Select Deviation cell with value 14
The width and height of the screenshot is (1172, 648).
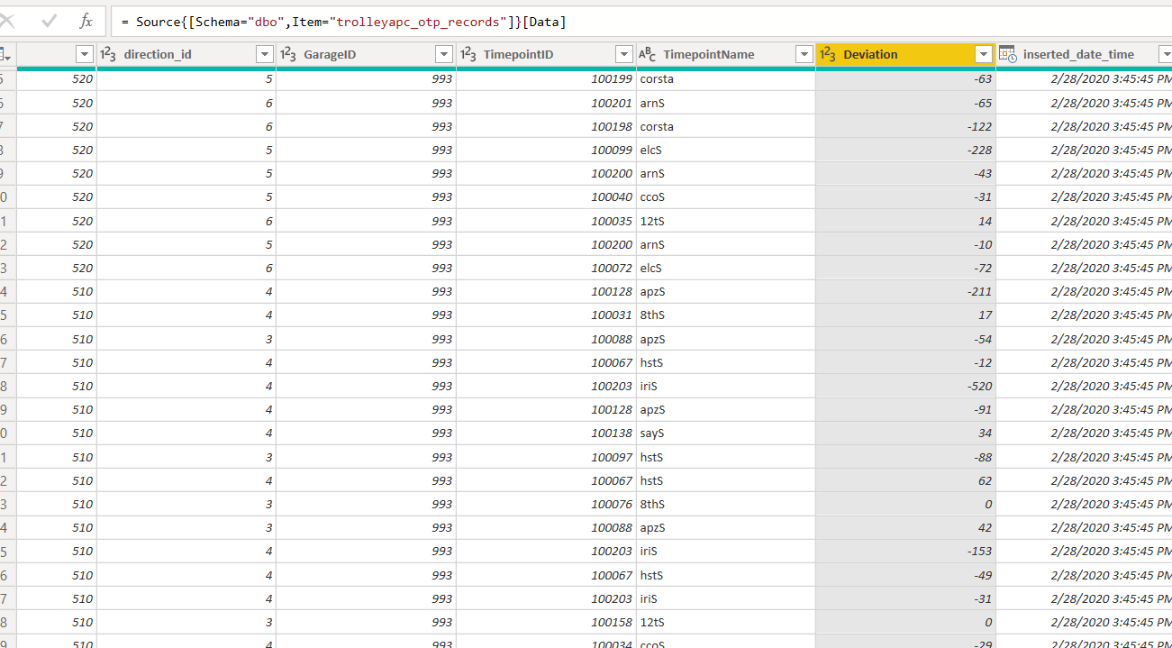point(905,221)
